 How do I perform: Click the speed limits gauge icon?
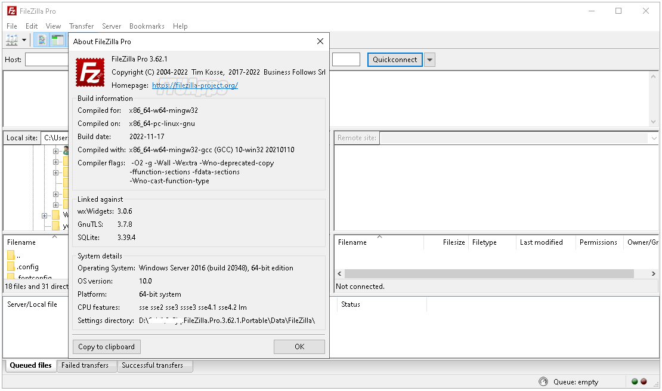coord(543,381)
